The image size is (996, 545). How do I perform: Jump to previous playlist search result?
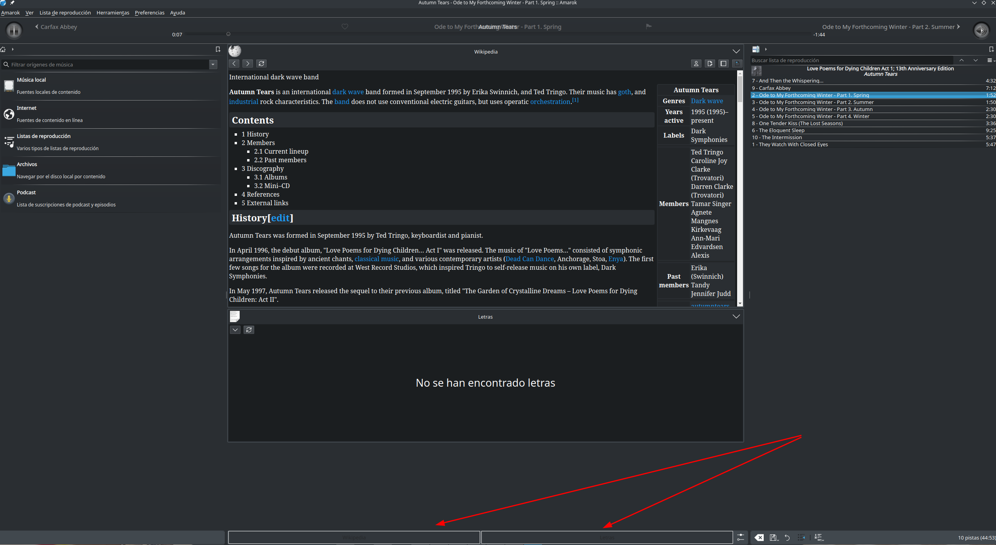coord(961,60)
